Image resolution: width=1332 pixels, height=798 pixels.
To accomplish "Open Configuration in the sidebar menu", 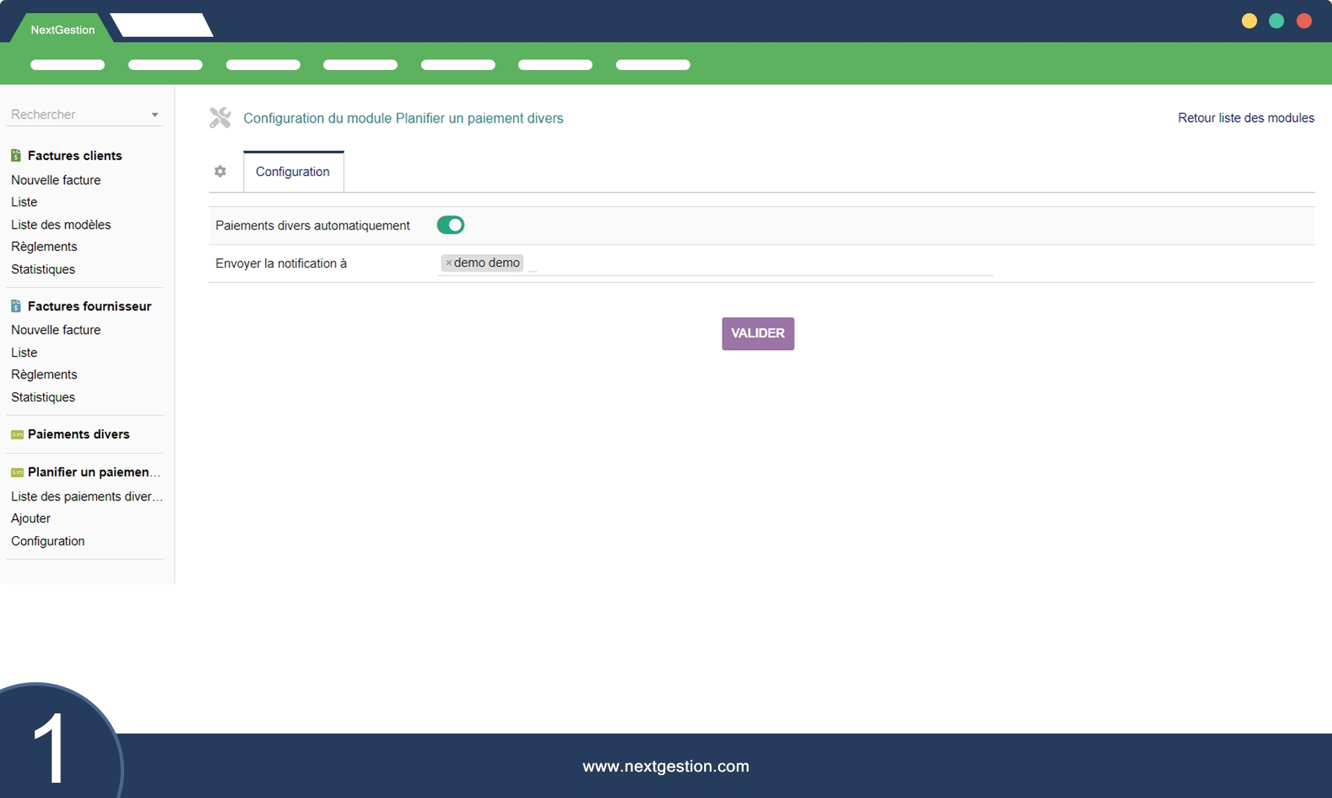I will point(48,541).
